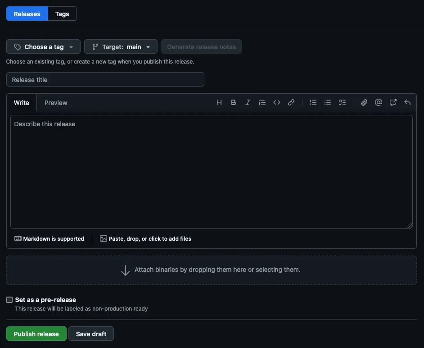Apply bold formatting in the editor
424x348 pixels.
coord(234,102)
